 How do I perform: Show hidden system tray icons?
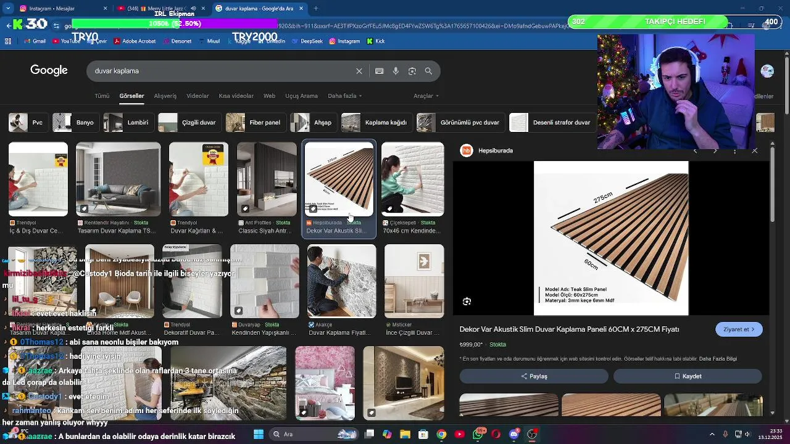[x=712, y=434]
